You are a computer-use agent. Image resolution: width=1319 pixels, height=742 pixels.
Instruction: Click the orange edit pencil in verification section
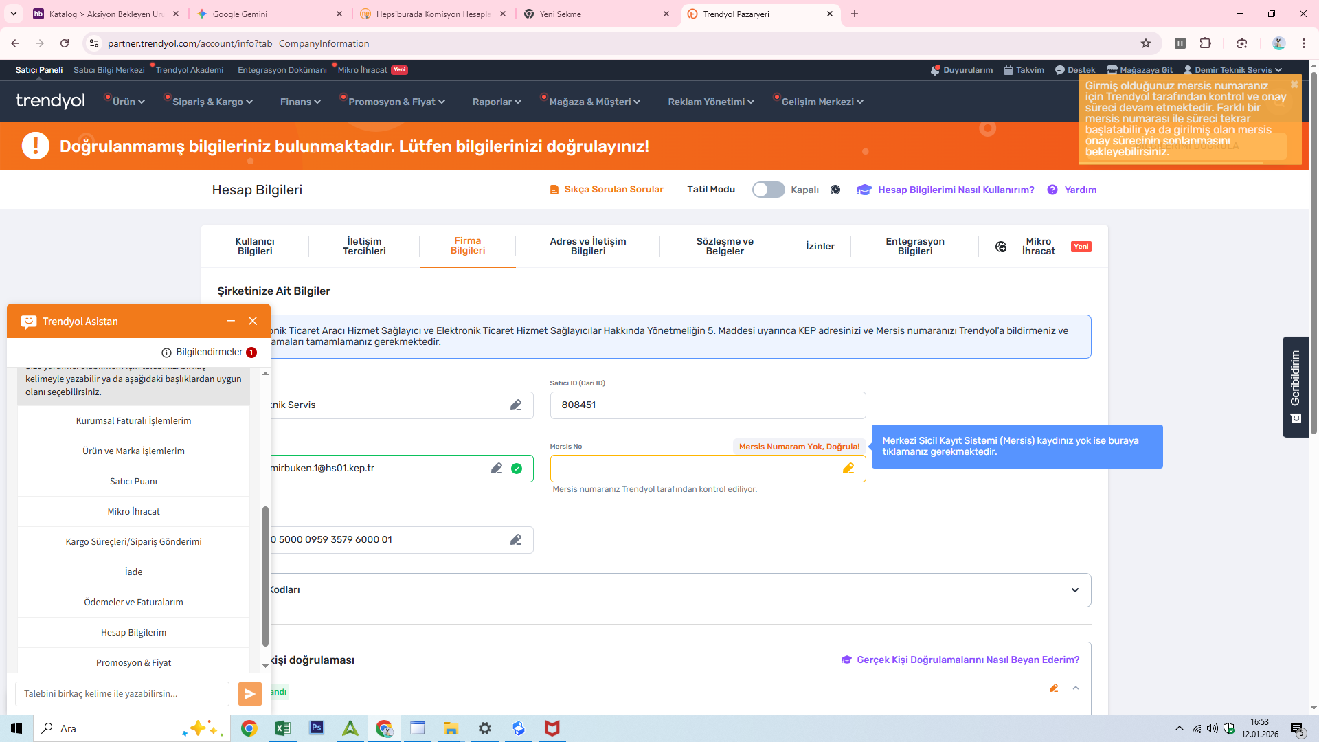coord(1054,688)
